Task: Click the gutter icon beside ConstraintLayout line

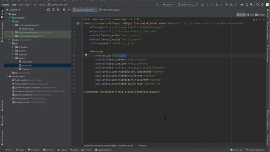Action: tap(78, 23)
